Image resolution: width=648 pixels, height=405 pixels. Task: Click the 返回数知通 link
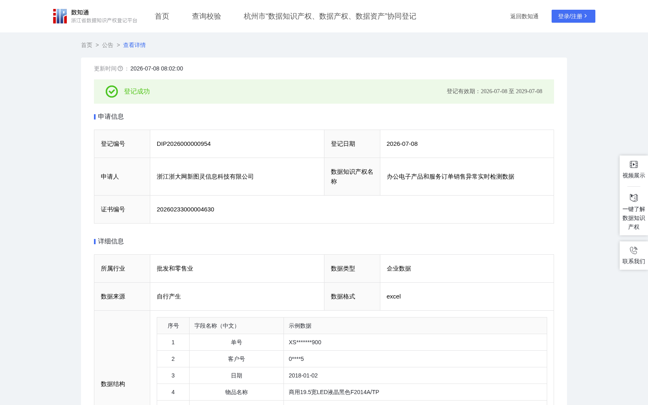524,16
